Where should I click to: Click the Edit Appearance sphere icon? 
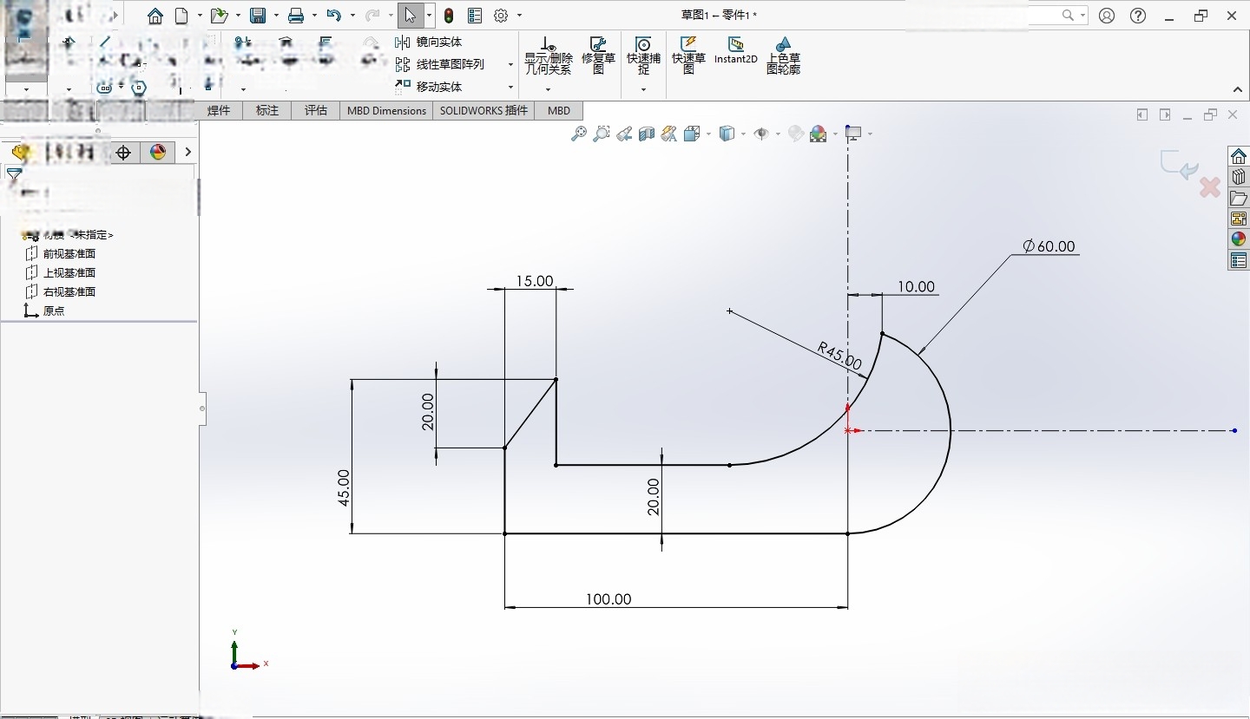(794, 134)
